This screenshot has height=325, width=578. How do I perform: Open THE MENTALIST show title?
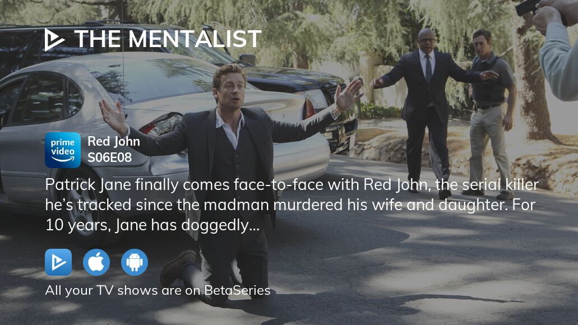tap(168, 39)
